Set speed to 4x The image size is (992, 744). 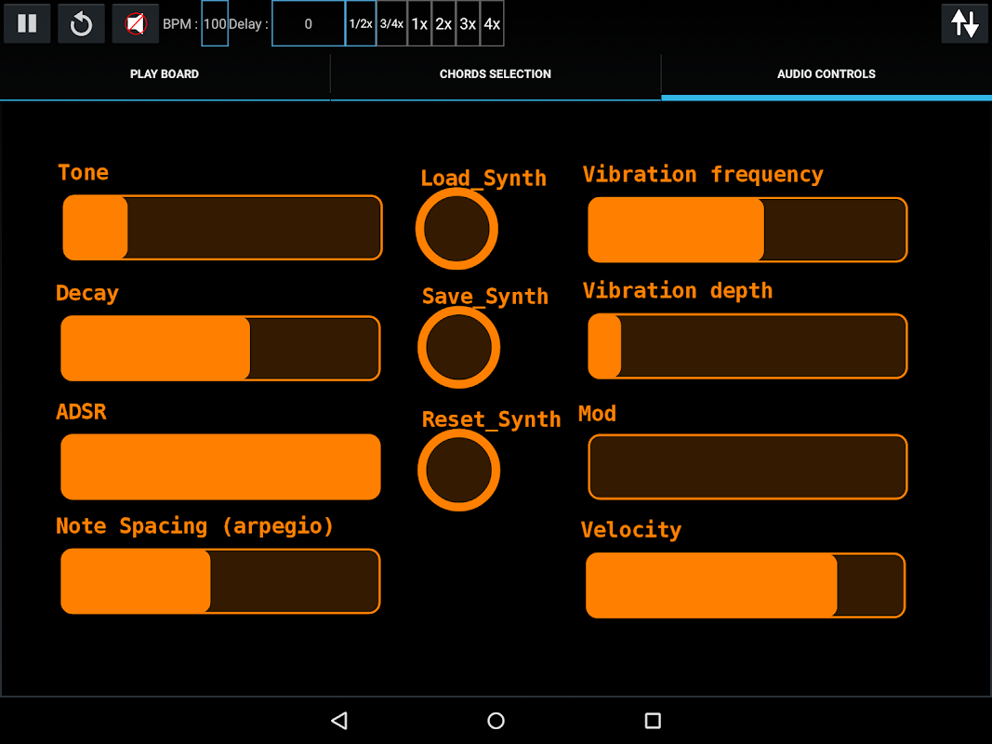click(492, 23)
